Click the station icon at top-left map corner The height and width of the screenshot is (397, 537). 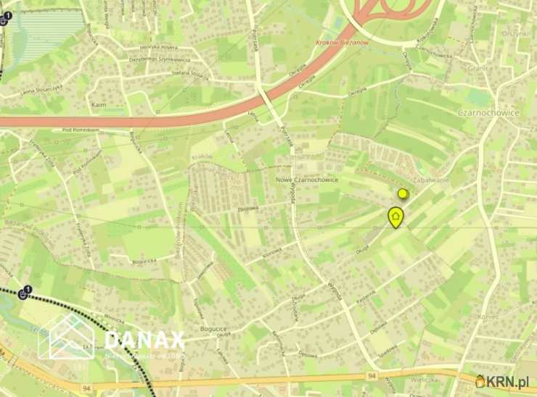pyautogui.click(x=5, y=18)
